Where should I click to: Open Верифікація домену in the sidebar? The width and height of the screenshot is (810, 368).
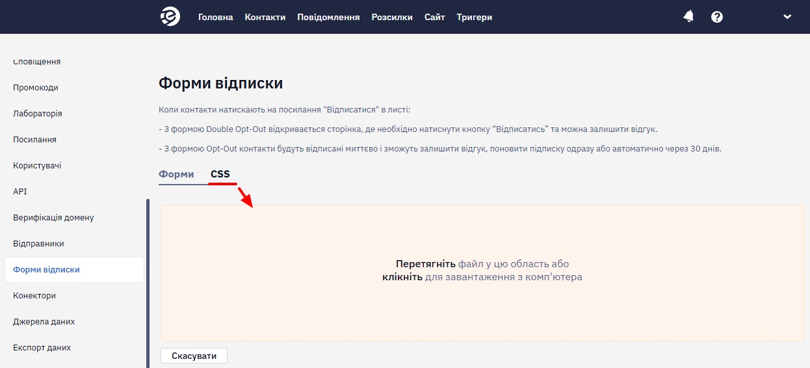53,218
